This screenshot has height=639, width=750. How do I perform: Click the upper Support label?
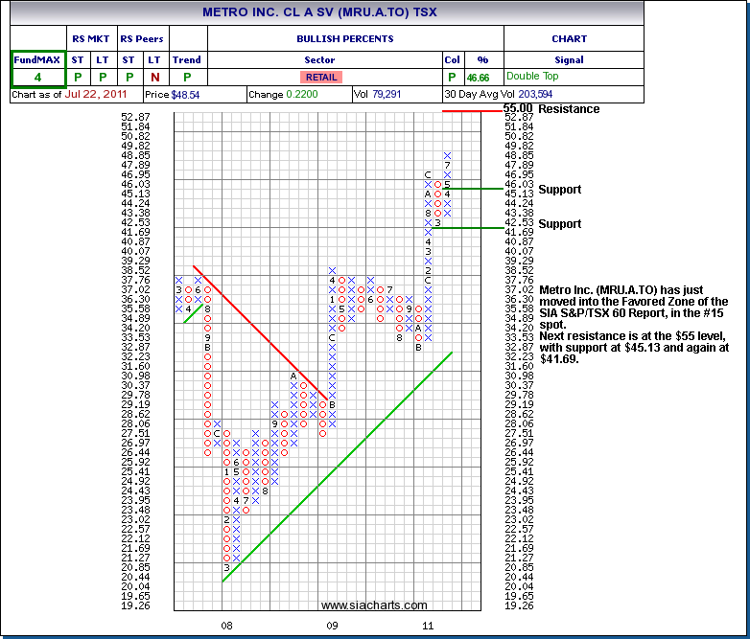pos(560,190)
